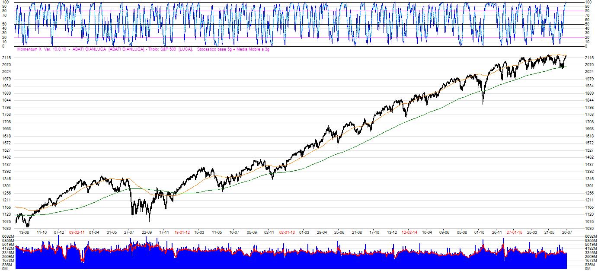The height and width of the screenshot is (271, 598).
Task: Click the Momentum X Ver. 10.0.10 title text
Action: 42,50
